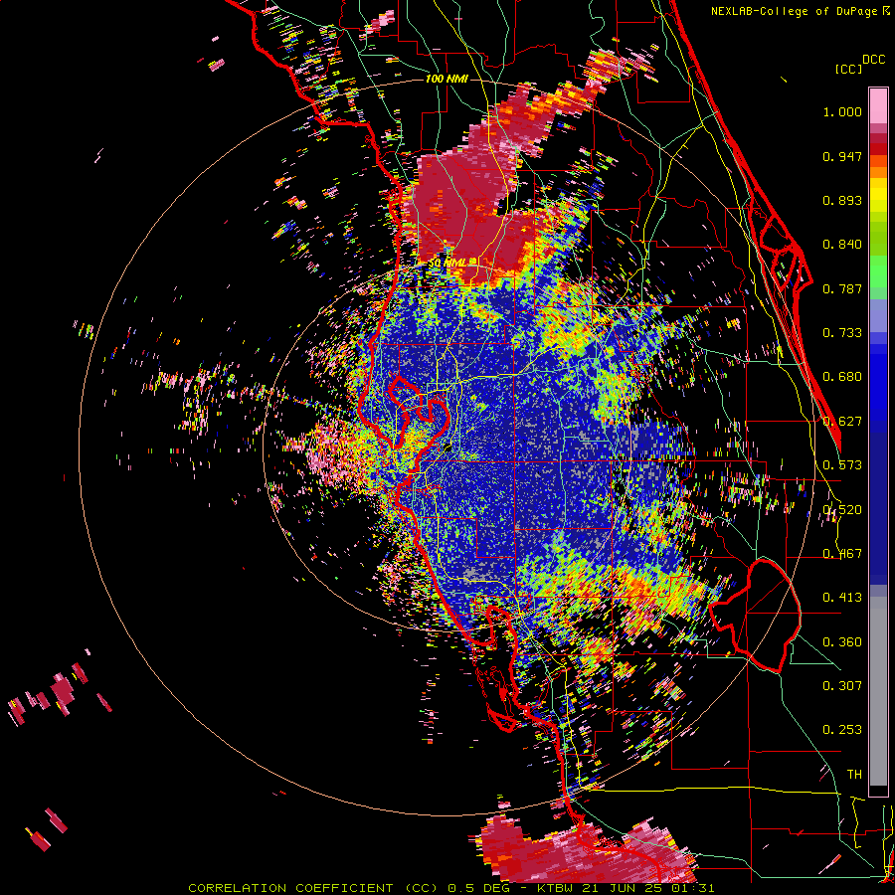
Task: Select the 0.947 scale value
Action: (x=842, y=156)
